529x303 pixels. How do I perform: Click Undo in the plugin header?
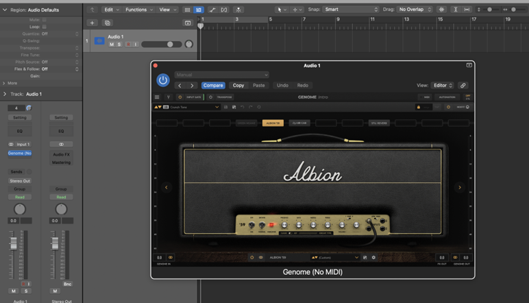pos(282,86)
